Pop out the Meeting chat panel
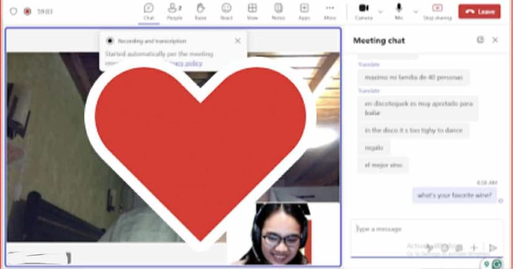The height and width of the screenshot is (269, 513). (480, 40)
